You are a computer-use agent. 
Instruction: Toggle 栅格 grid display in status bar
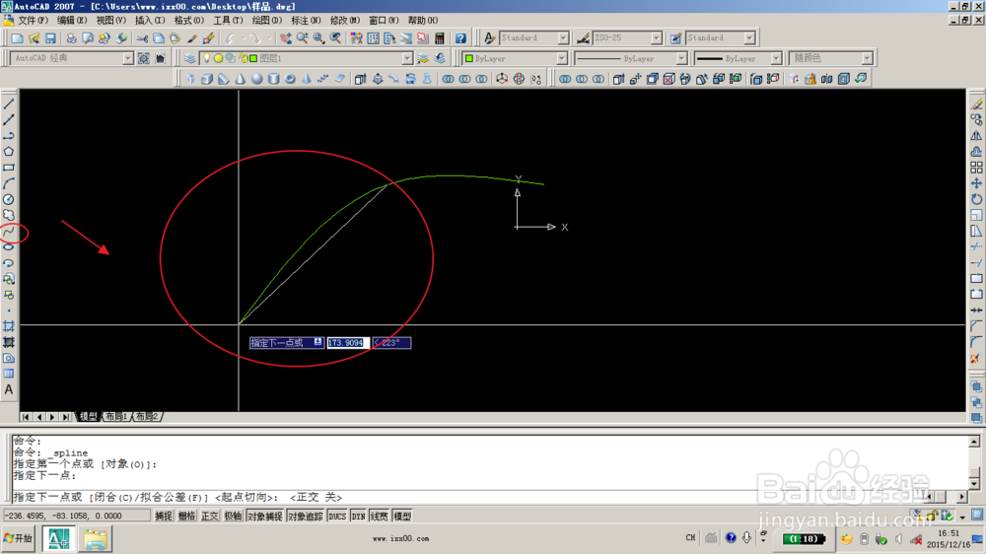point(186,517)
